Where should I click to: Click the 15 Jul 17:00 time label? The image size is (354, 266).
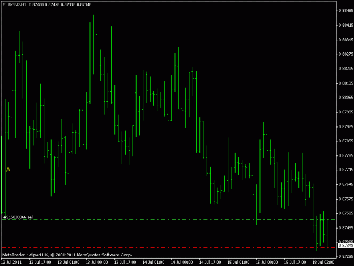pos(295,262)
